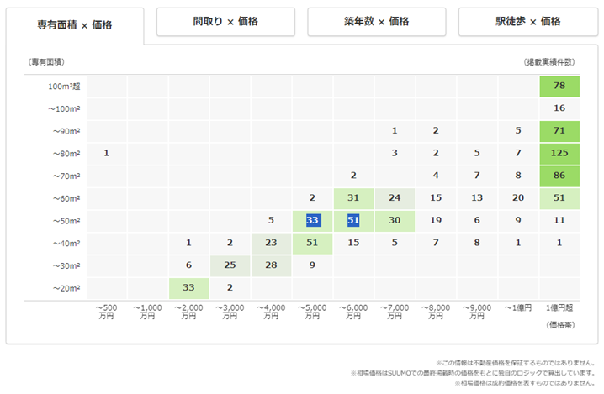Click the ~9,000万円 column label
This screenshot has height=394, width=604.
pyautogui.click(x=477, y=312)
